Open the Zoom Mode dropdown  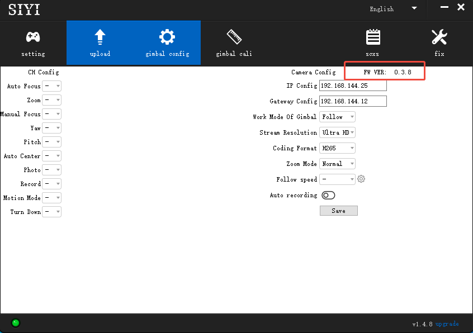338,164
